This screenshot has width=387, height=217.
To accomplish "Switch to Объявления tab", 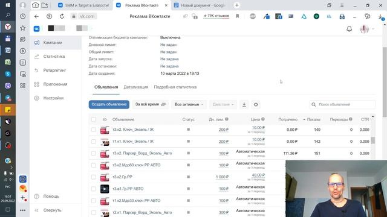I will click(106, 87).
